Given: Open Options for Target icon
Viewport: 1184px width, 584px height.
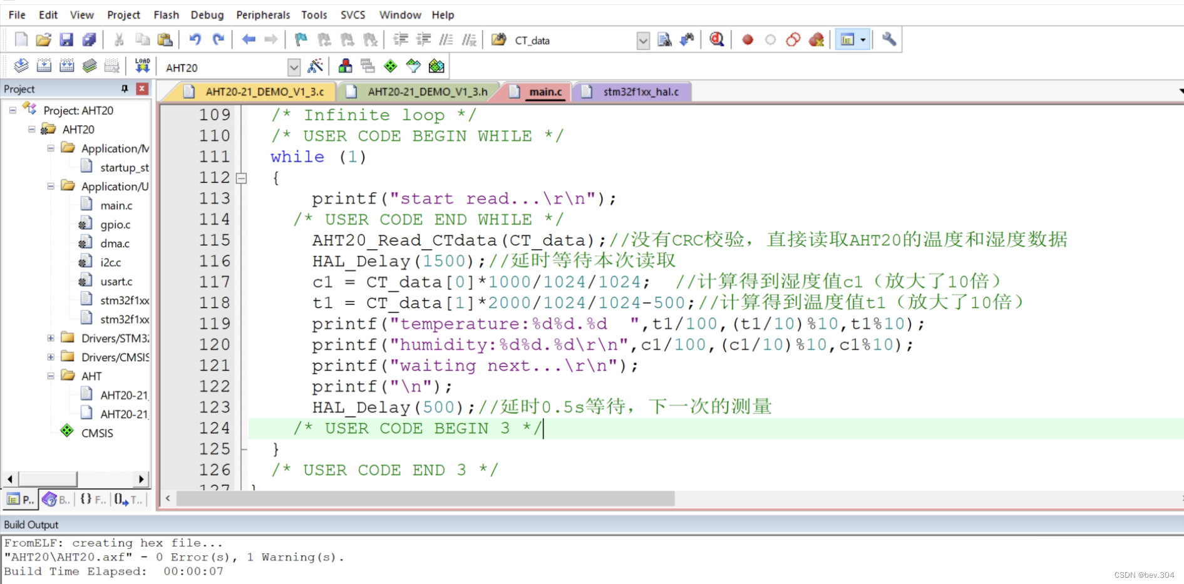Looking at the screenshot, I should coord(316,66).
